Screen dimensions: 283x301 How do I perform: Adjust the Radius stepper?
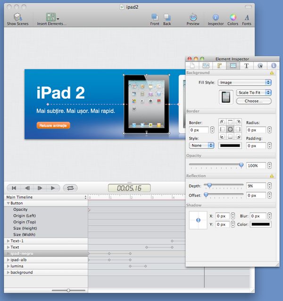(269, 130)
